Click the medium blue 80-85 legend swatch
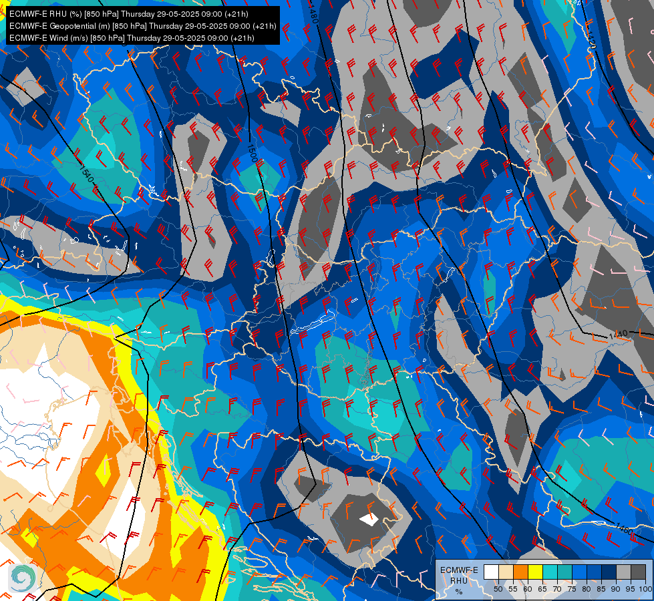 coord(595,572)
